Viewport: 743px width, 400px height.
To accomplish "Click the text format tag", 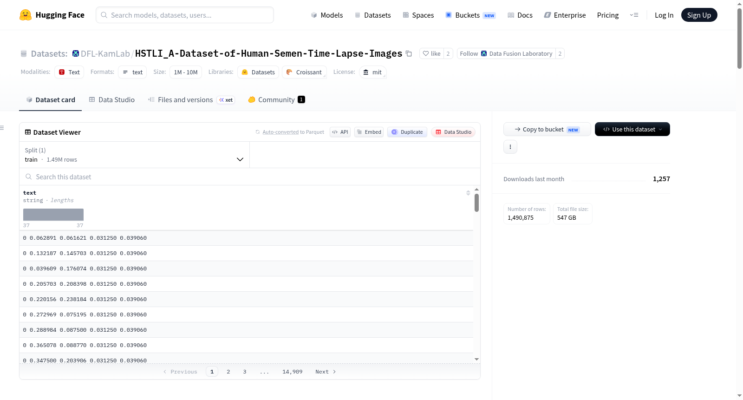I will point(132,72).
